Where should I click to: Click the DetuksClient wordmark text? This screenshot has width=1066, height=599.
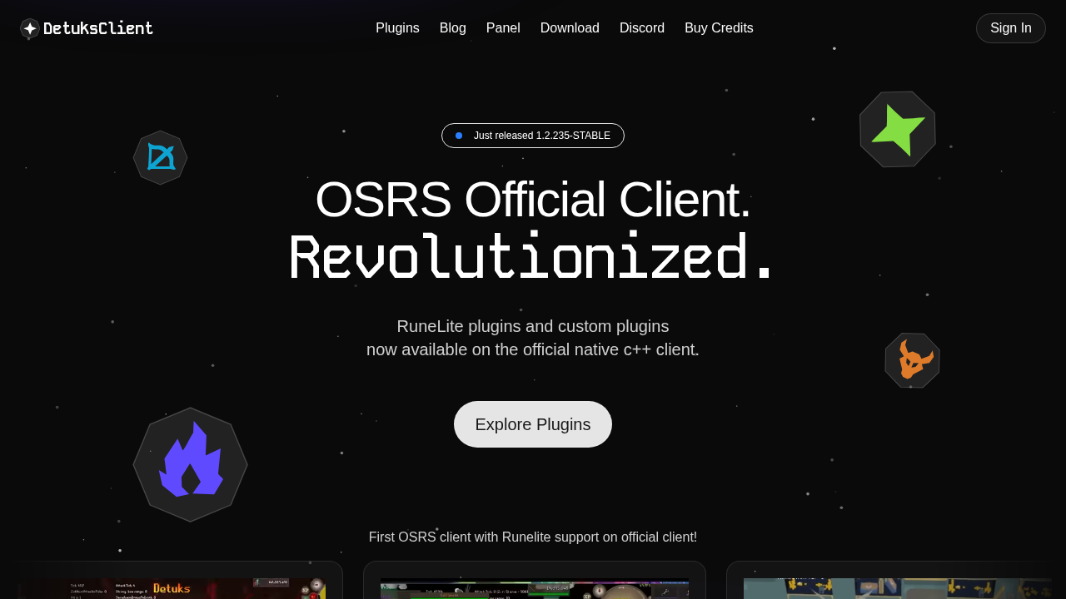pyautogui.click(x=97, y=27)
